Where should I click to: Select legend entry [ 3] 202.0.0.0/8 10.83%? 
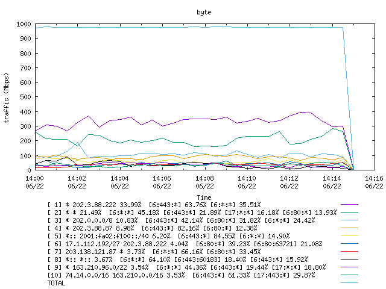181,220
